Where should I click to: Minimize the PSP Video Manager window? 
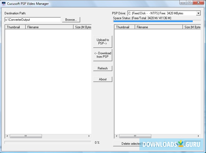(x=183, y=3)
